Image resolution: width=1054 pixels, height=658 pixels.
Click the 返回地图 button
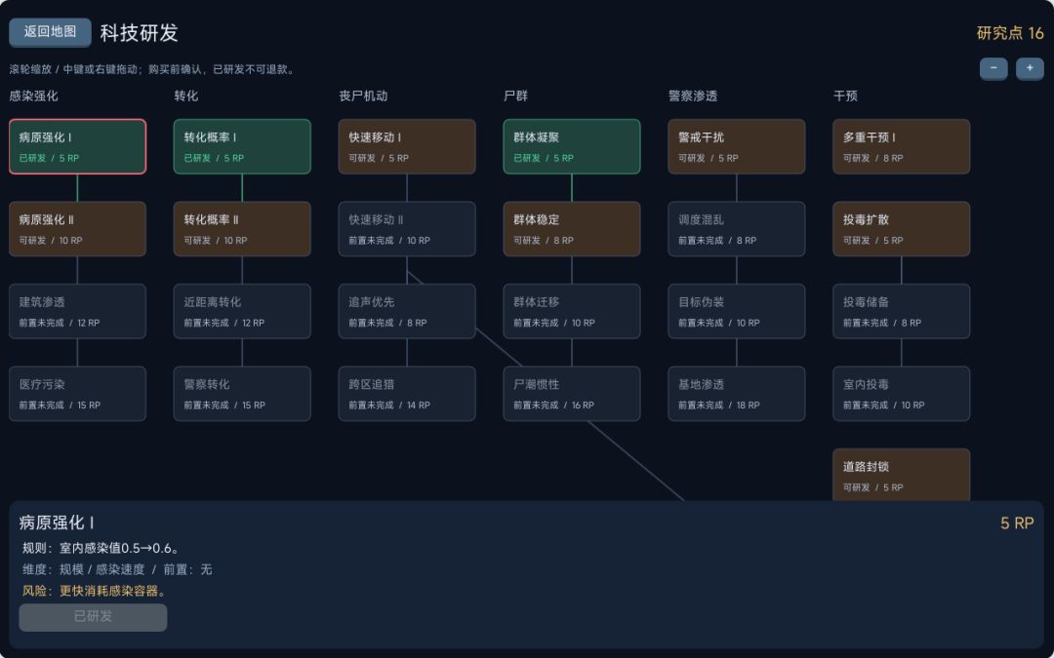(x=50, y=32)
